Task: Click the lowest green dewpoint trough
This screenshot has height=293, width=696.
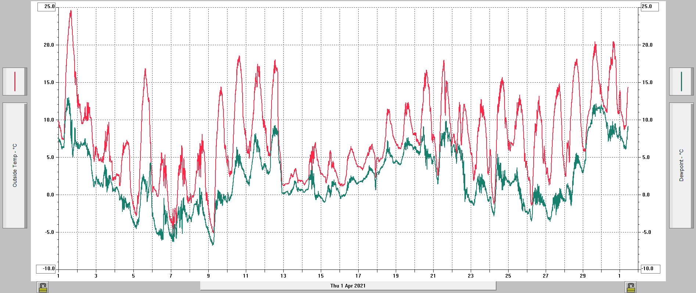Action: coord(213,245)
